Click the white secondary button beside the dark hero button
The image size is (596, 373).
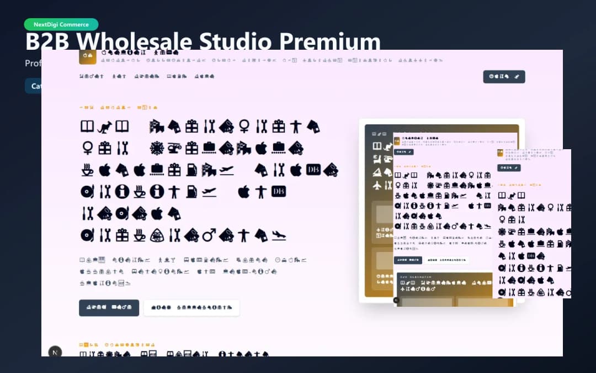191,308
